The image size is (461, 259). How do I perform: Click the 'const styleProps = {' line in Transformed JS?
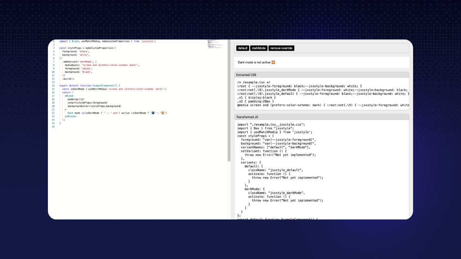coord(256,136)
